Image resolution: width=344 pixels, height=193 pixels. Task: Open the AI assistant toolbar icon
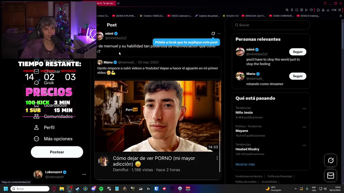coord(334,10)
